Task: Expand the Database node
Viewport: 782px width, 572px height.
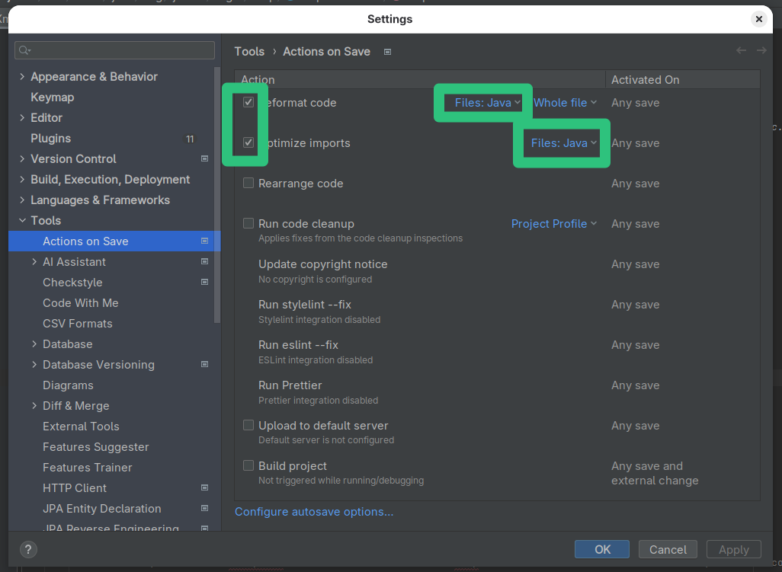Action: (x=34, y=344)
